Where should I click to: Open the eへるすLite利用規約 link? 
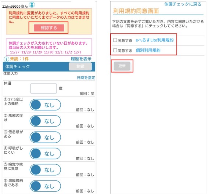pos(155,40)
